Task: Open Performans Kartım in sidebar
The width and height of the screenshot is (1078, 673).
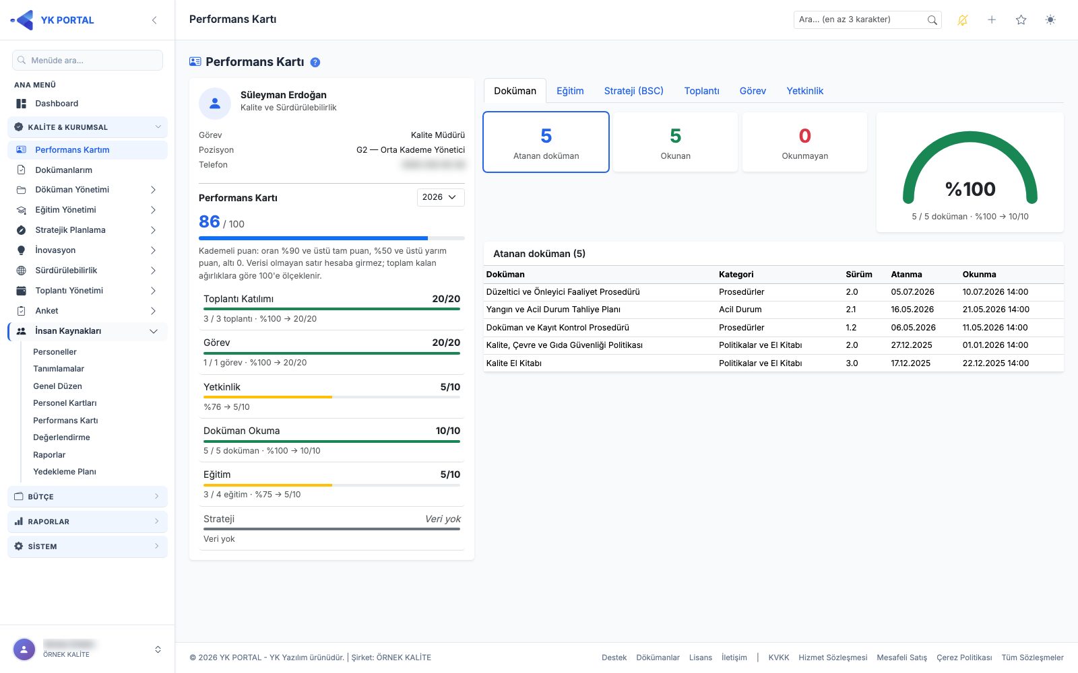Action: coord(88,150)
